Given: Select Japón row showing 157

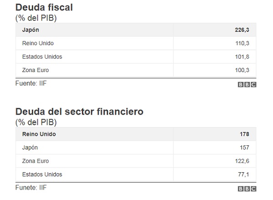Looking at the screenshot, I should (x=136, y=148).
